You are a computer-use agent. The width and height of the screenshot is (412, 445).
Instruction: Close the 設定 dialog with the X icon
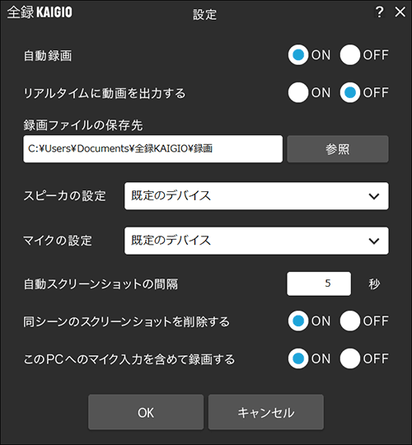tap(400, 12)
